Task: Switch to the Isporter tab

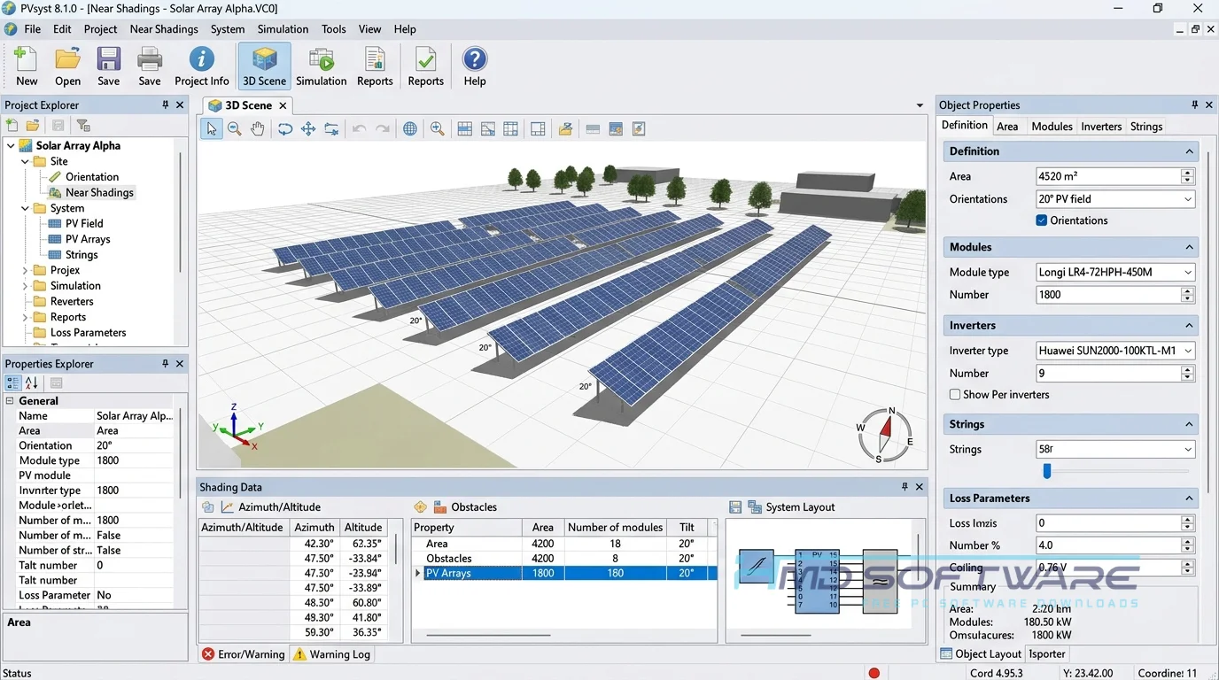Action: 1047,654
